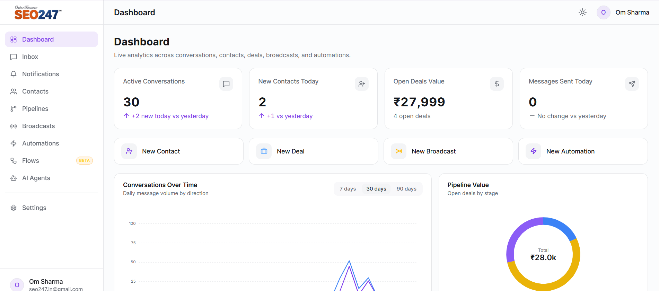The image size is (659, 291).
Task: Click Om Sharma name in sidebar footer
Action: (46, 282)
